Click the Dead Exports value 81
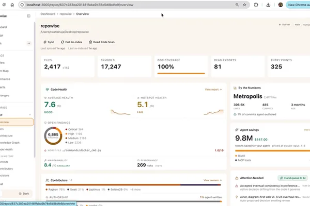The height and width of the screenshot is (206, 310). pos(218,67)
